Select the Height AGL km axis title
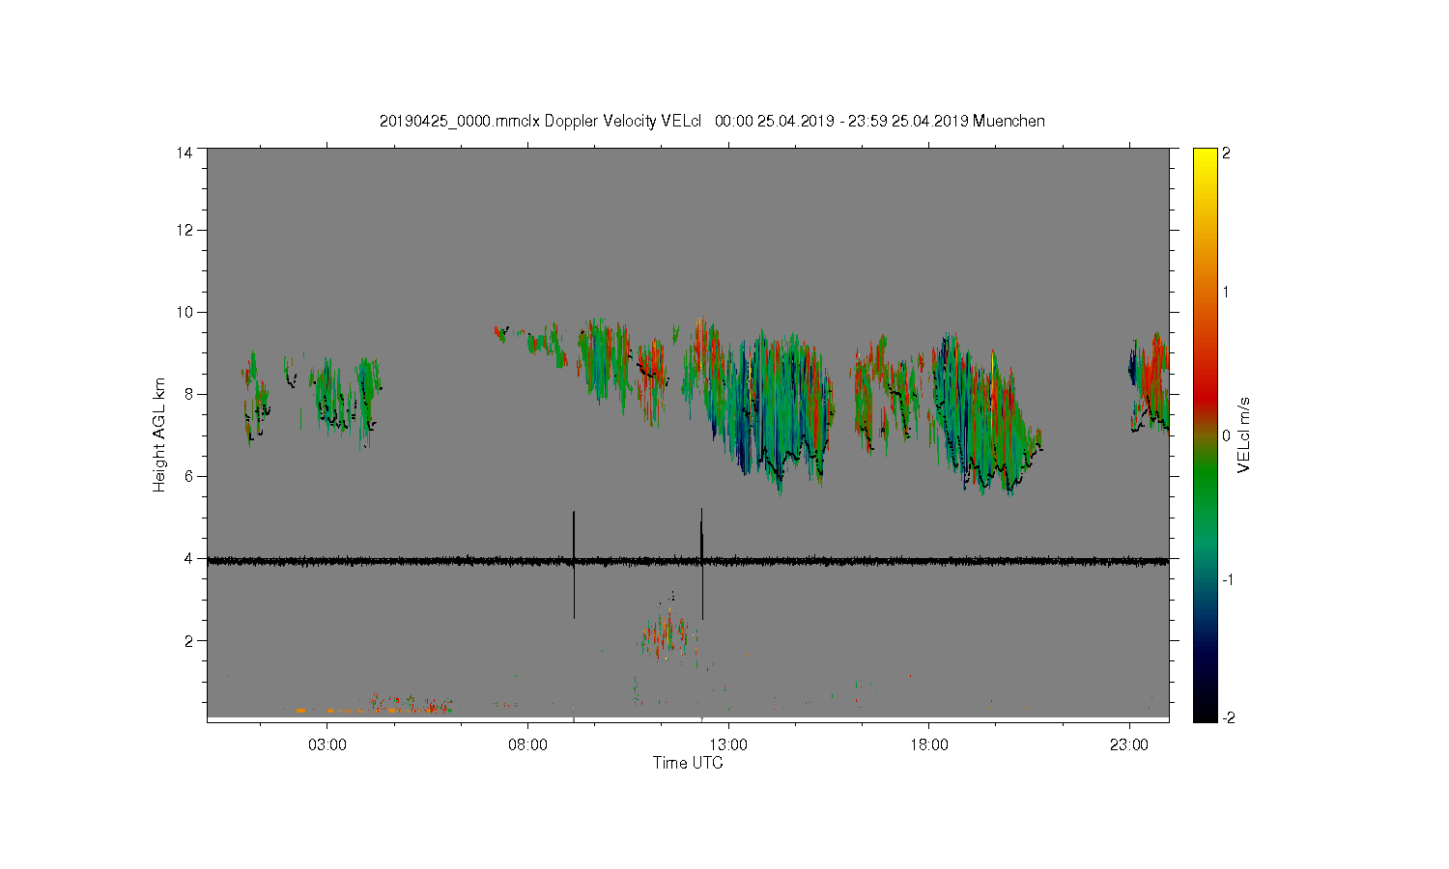The image size is (1449, 869). coord(159,434)
